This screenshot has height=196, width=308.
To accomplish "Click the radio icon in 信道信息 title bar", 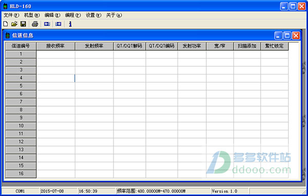I will [x=8, y=35].
